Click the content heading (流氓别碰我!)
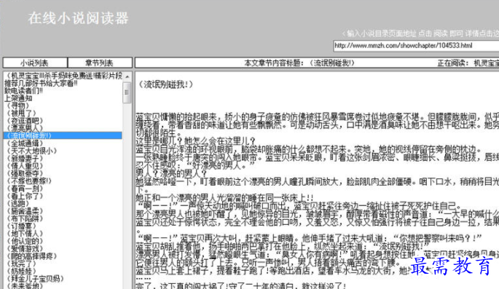The height and width of the screenshot is (289, 499). point(166,84)
